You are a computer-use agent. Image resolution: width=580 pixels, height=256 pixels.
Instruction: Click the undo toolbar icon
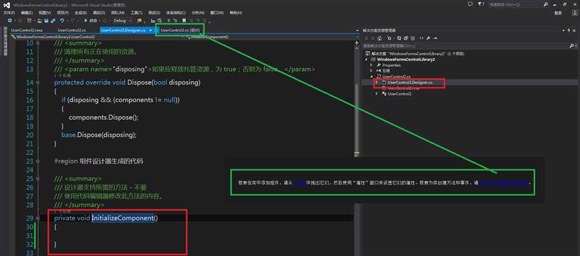62,21
